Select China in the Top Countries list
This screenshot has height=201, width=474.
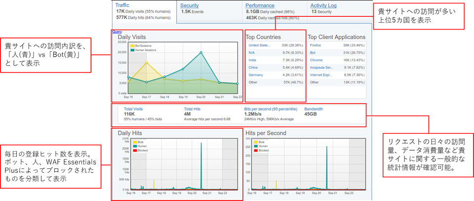click(x=254, y=67)
